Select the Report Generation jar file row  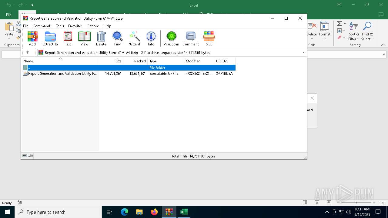129,74
